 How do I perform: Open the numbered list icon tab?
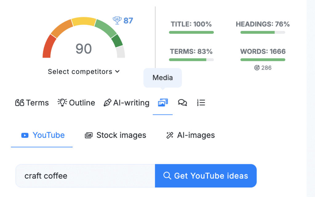tap(201, 103)
